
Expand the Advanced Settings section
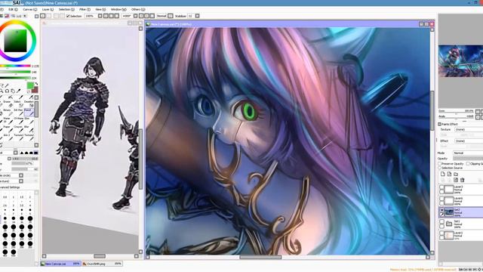10,187
